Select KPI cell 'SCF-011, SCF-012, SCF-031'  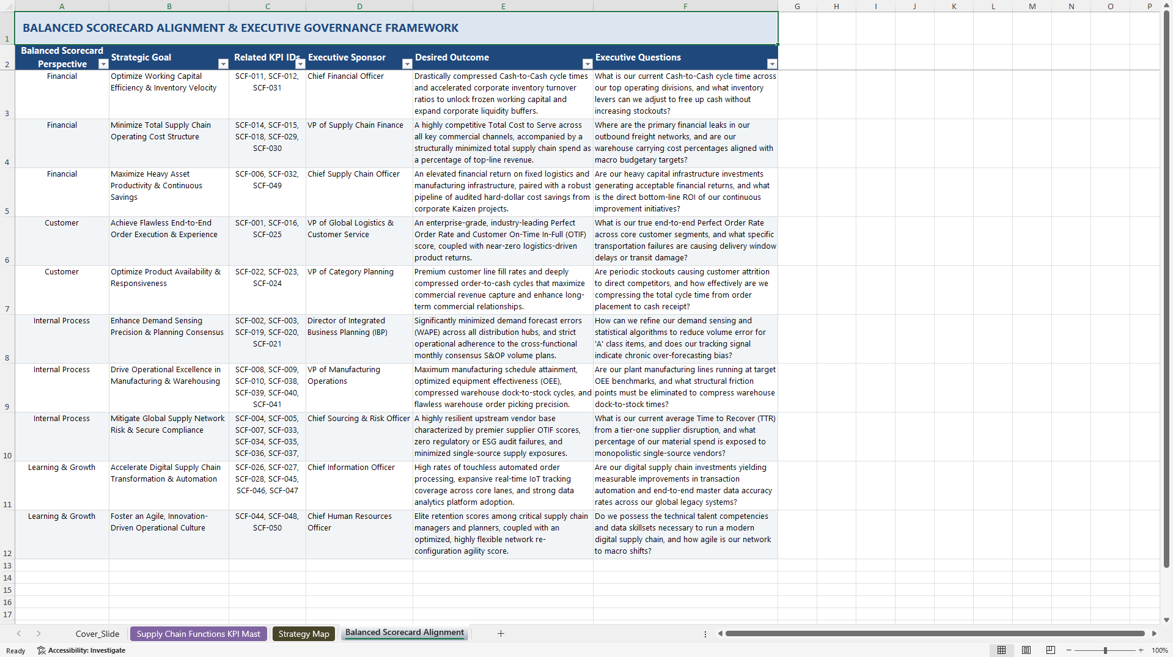click(267, 94)
